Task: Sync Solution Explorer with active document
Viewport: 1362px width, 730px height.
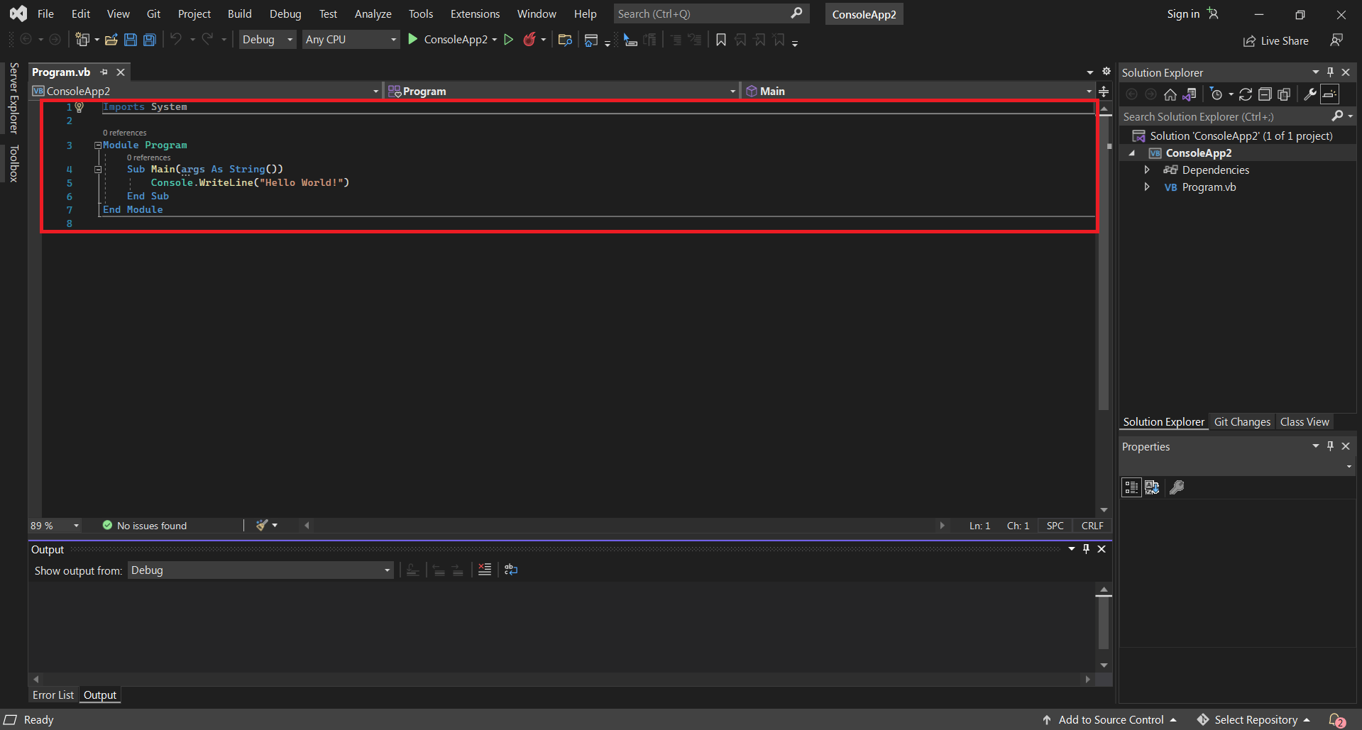Action: click(1191, 94)
